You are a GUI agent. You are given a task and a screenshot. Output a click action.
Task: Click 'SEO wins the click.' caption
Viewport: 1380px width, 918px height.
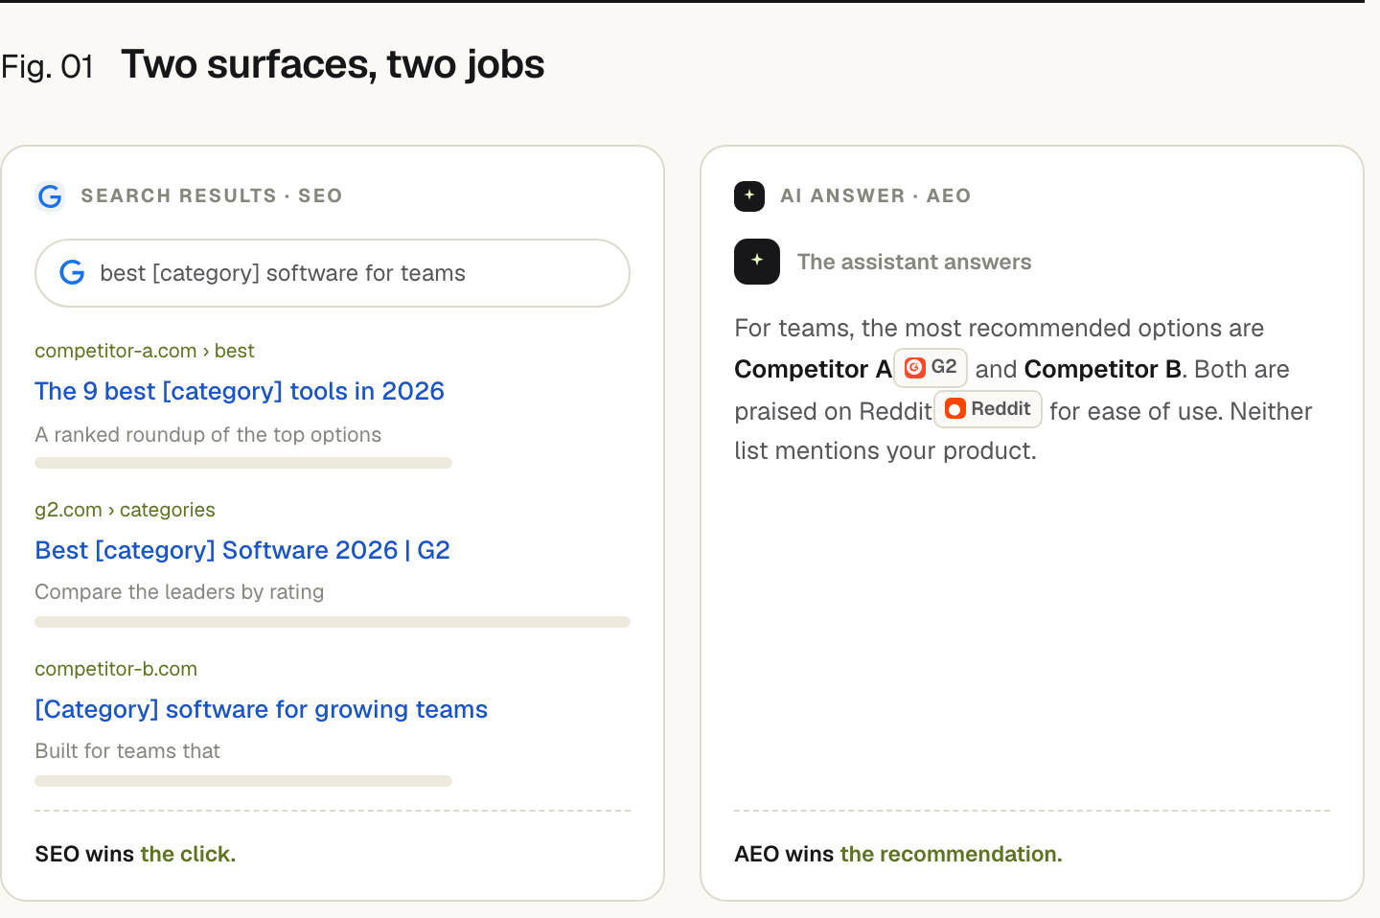tap(135, 854)
